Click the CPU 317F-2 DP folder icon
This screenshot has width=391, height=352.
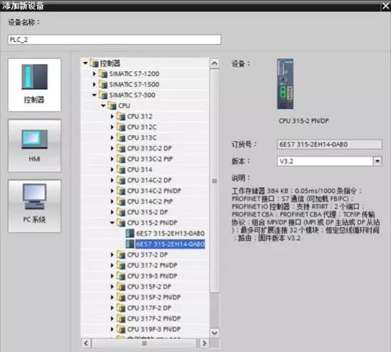coord(121,308)
